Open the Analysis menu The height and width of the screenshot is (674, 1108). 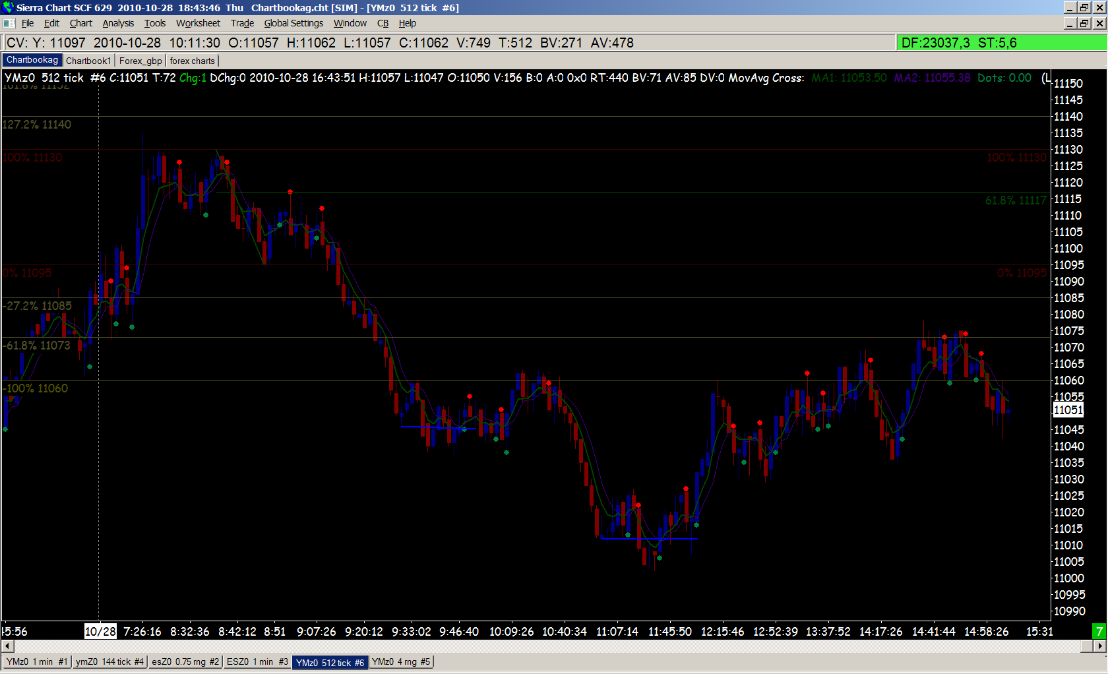118,23
